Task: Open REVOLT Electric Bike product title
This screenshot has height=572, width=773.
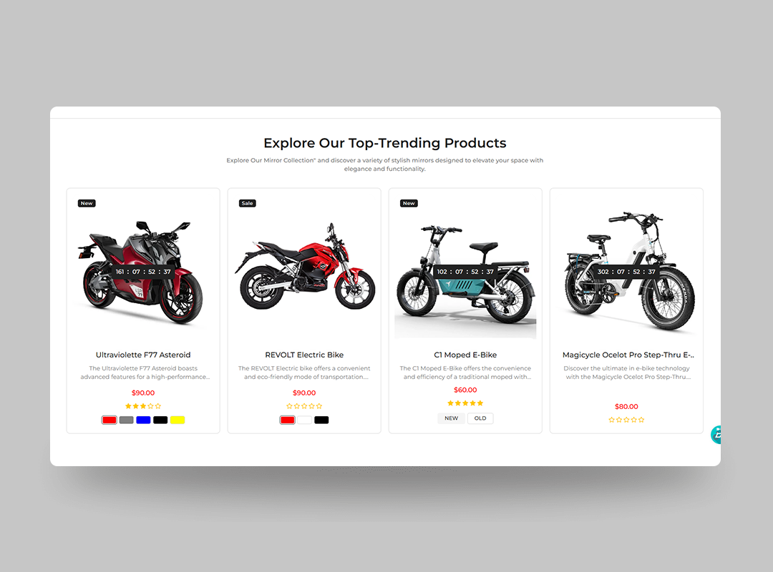Action: [x=304, y=355]
